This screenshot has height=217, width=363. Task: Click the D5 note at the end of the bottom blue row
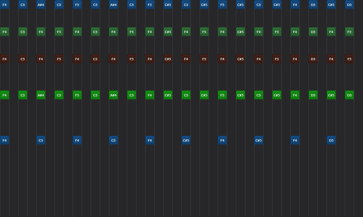click(331, 140)
